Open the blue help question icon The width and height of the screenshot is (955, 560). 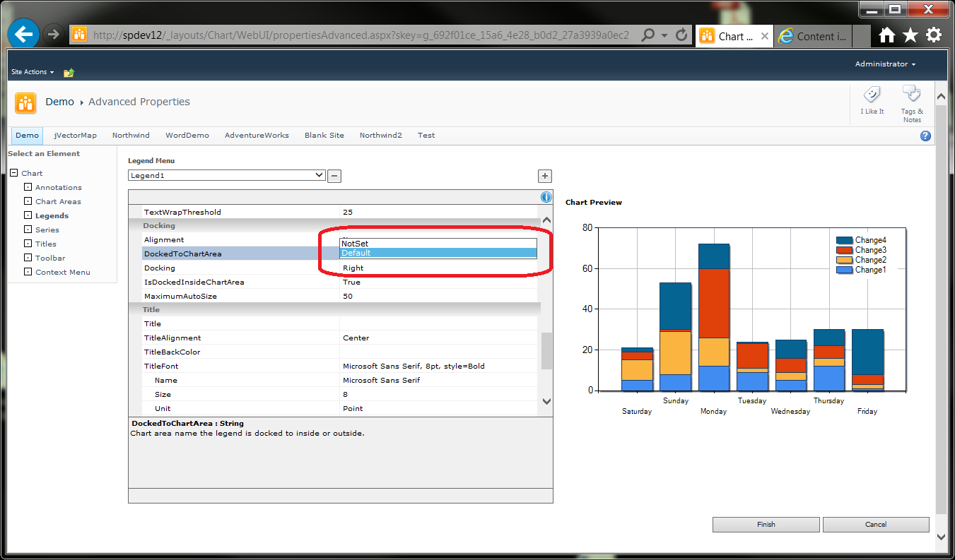tap(925, 136)
